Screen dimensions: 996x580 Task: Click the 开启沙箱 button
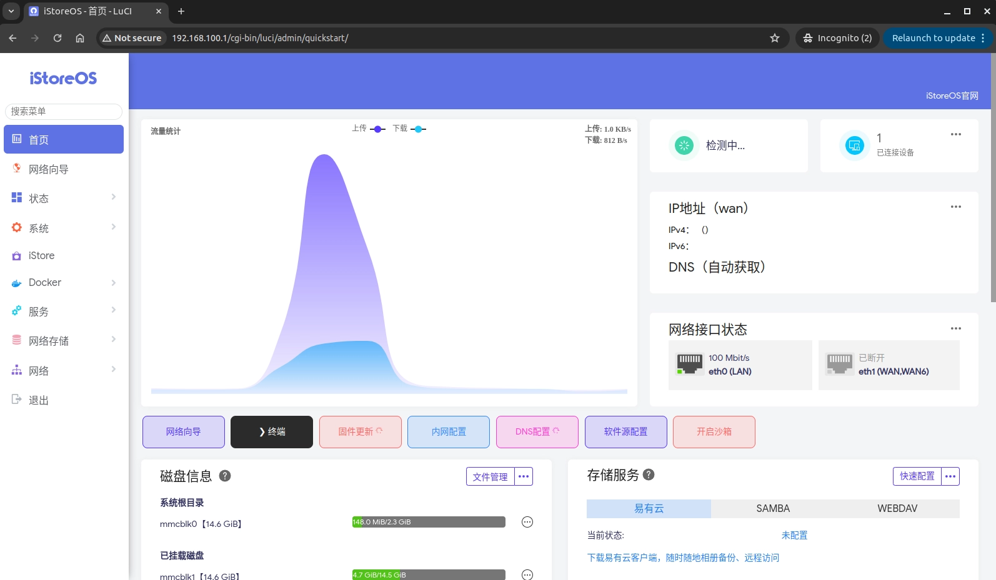pos(714,432)
